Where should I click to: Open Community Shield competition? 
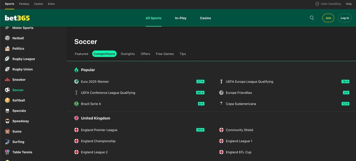click(x=239, y=130)
